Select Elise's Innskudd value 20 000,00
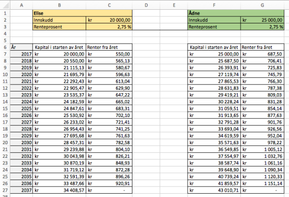Image resolution: width=289 pixels, height=197 pixels. tap(109, 20)
